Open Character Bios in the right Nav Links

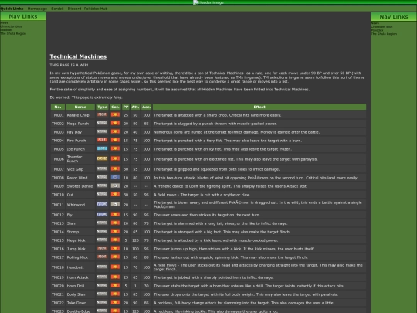(x=382, y=26)
